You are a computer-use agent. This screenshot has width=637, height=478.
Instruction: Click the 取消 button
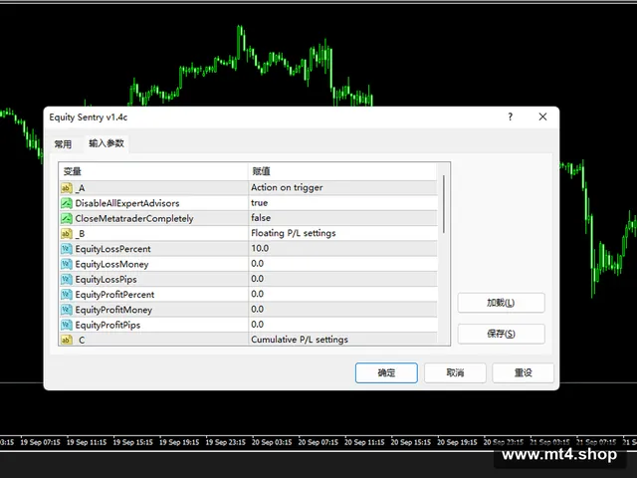pos(455,372)
